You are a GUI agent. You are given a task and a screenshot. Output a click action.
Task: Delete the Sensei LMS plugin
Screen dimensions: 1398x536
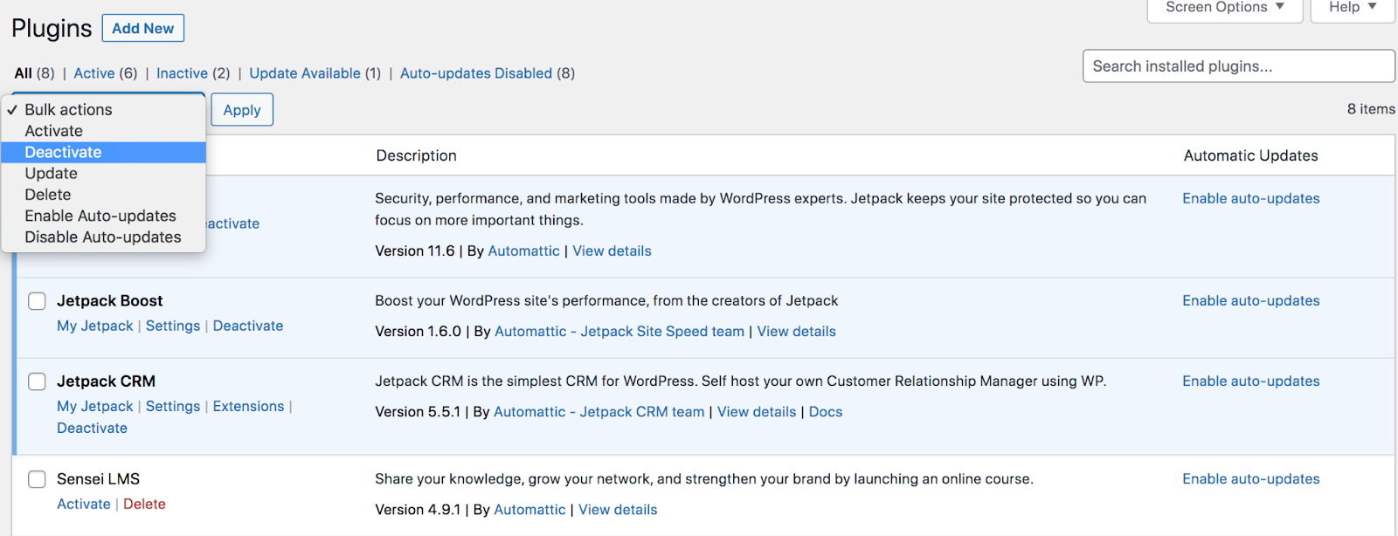coord(144,504)
